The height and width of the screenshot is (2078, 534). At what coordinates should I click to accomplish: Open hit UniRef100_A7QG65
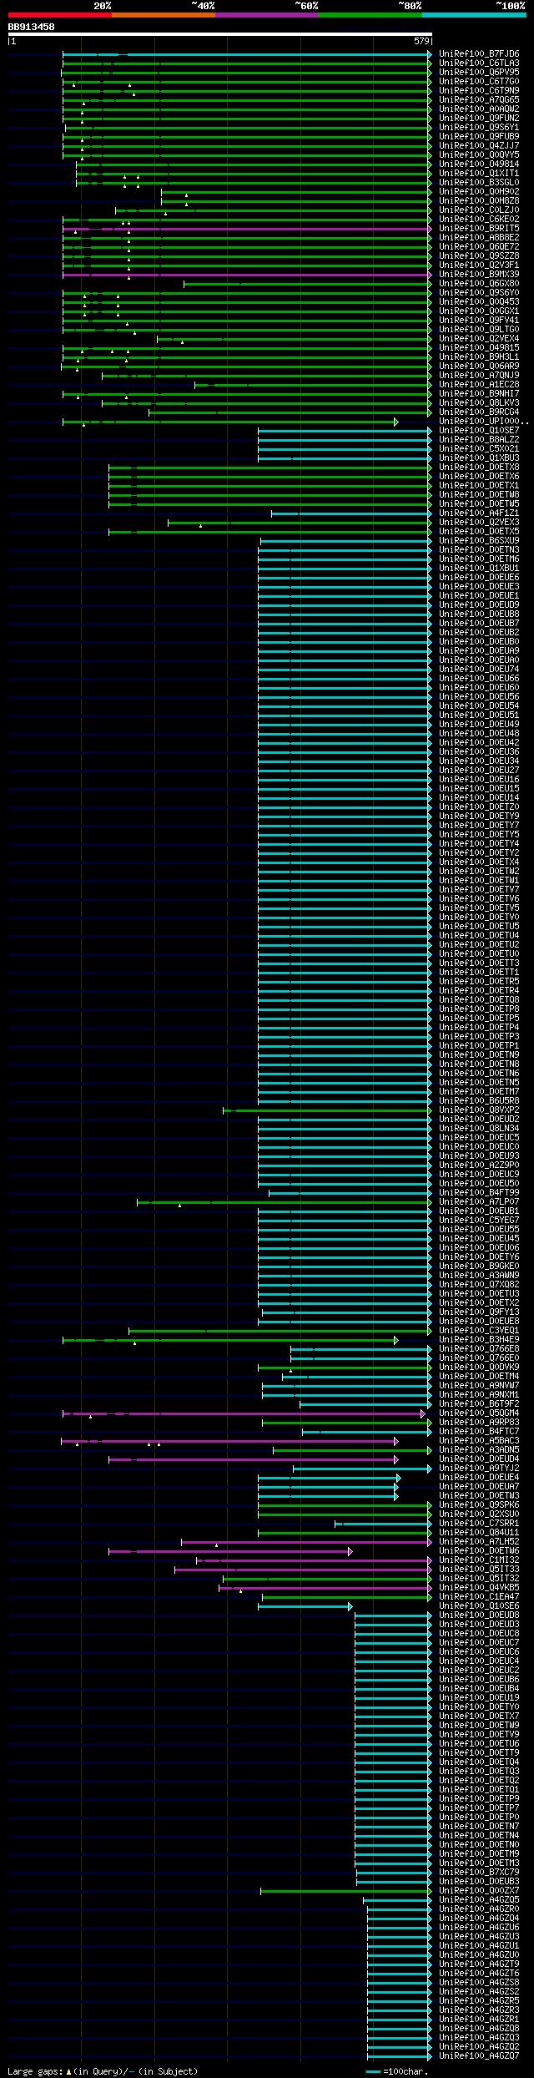click(x=479, y=100)
